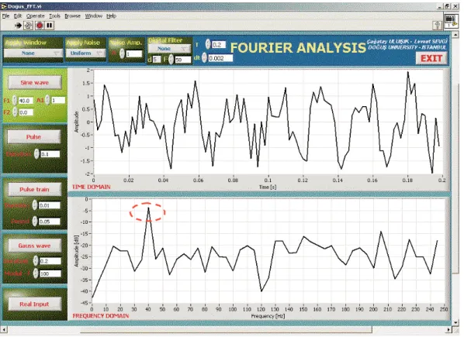Click the Time [s] axis label
Viewport: 464px width, 337px height.
[x=268, y=187]
